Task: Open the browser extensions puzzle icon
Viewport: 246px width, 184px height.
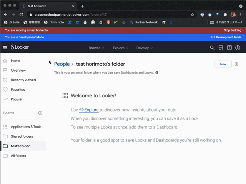Action: pyautogui.click(x=225, y=15)
